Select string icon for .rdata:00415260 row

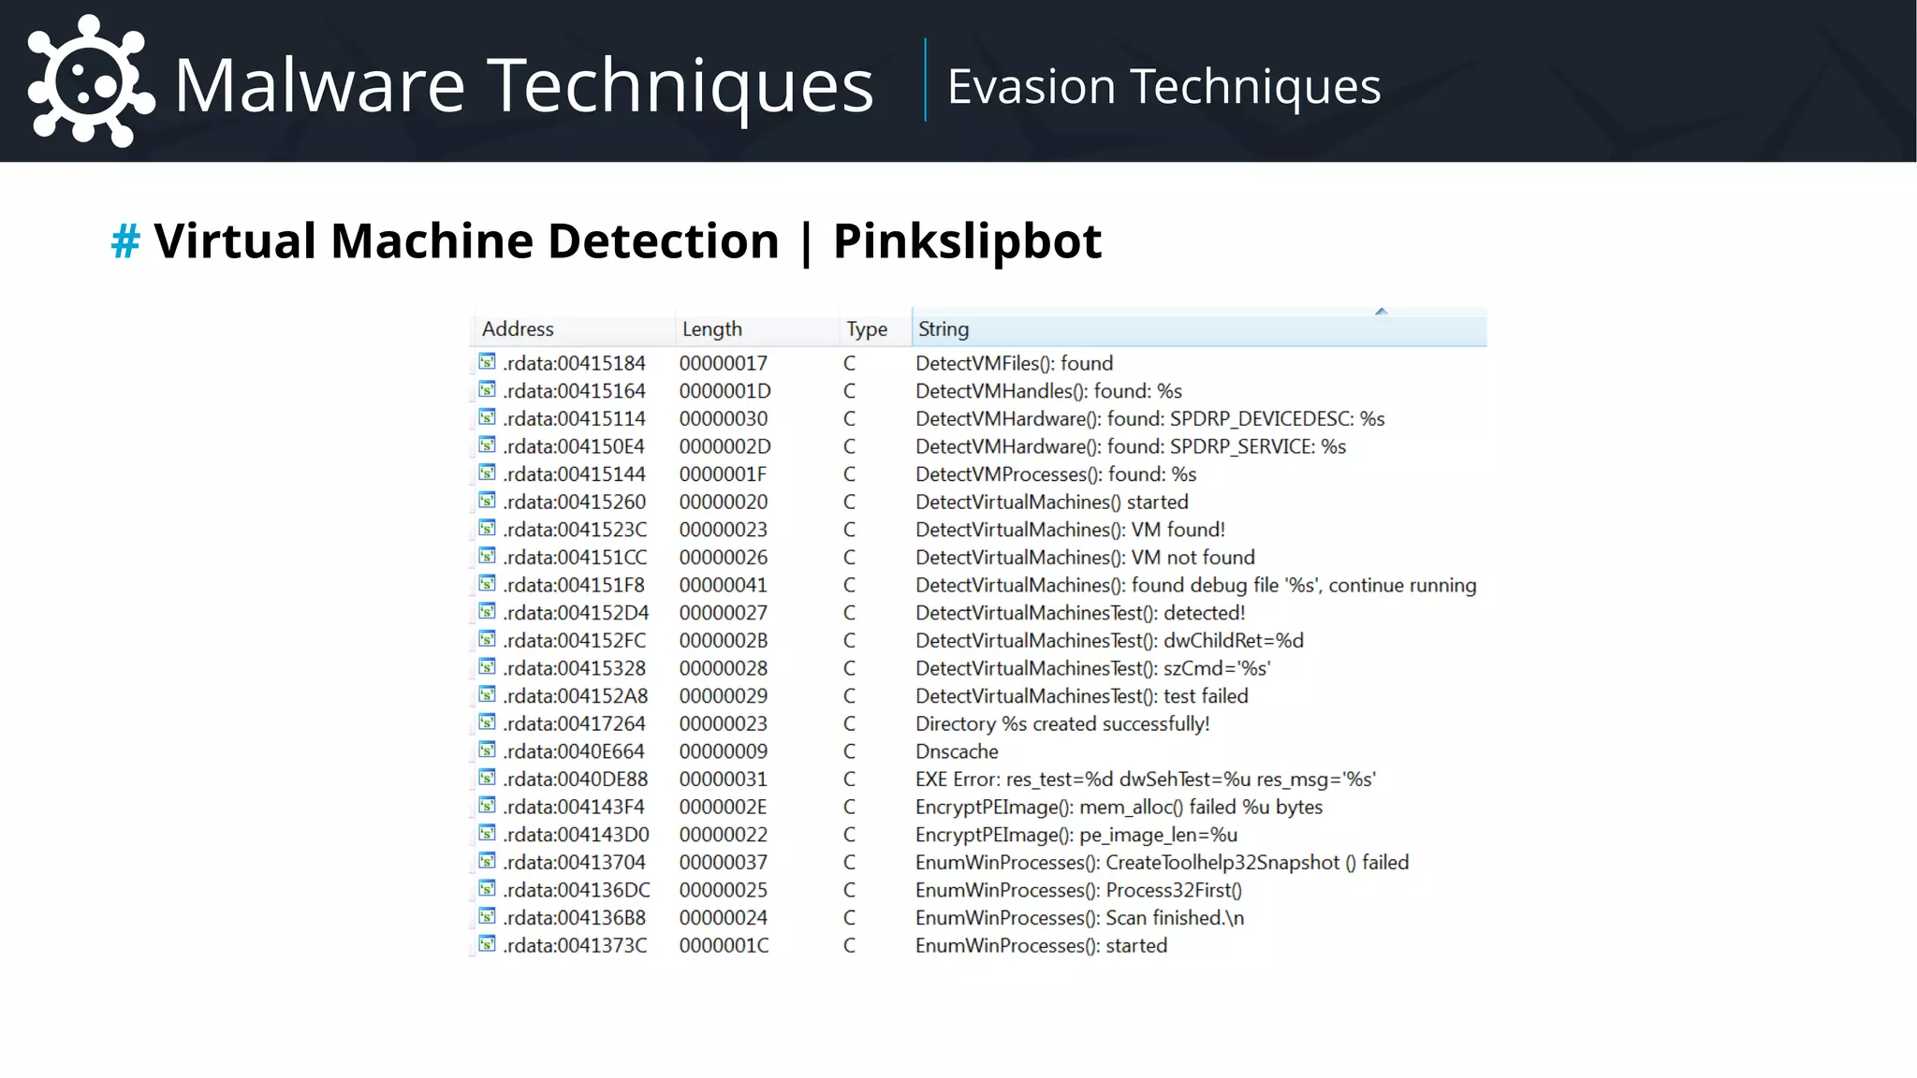coord(487,500)
